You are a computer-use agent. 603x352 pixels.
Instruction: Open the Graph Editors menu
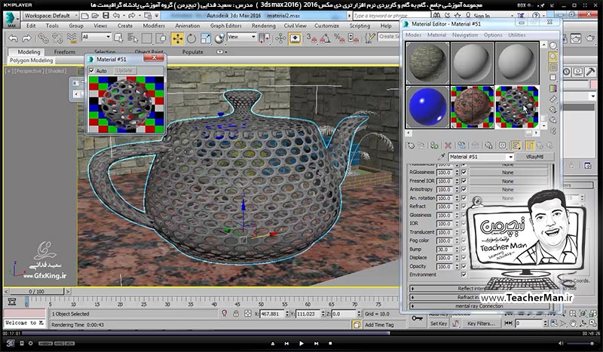(225, 26)
